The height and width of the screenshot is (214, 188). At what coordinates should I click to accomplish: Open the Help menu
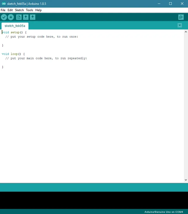(38, 10)
